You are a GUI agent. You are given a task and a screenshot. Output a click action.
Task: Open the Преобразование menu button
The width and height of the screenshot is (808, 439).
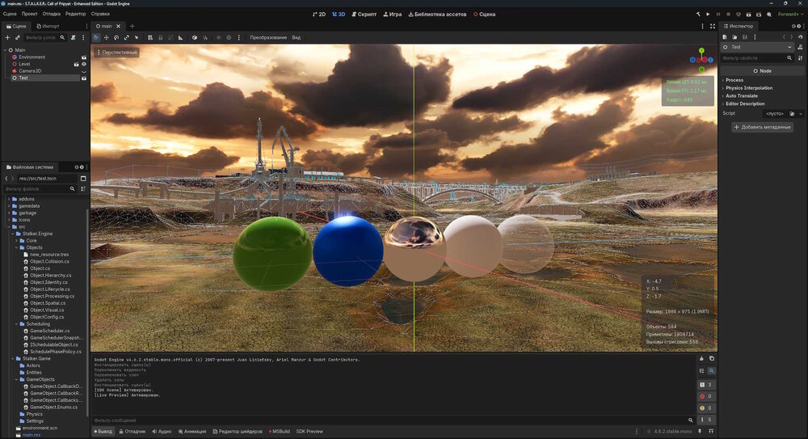pyautogui.click(x=268, y=38)
